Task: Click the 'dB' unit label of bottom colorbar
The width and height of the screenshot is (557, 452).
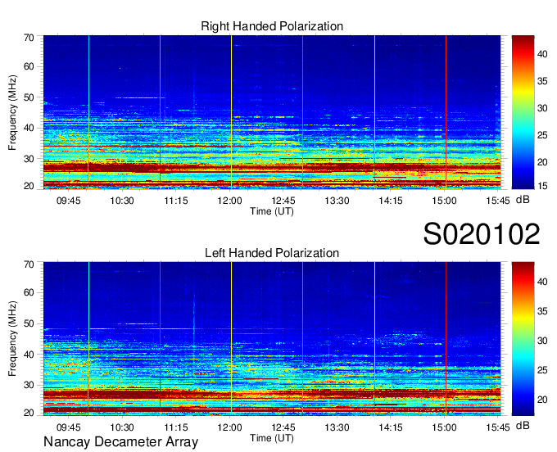Action: click(x=523, y=425)
